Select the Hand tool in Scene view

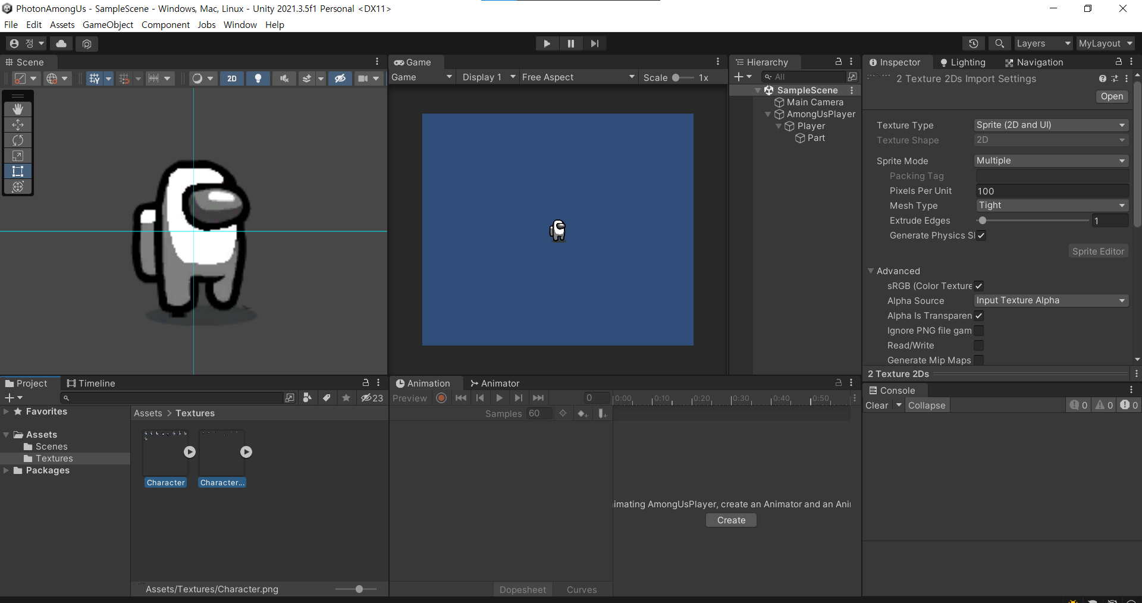point(18,109)
